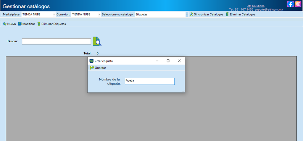This screenshot has height=141, width=303.
Task: Click the Crear etiqueta title text
Action: pyautogui.click(x=104, y=61)
